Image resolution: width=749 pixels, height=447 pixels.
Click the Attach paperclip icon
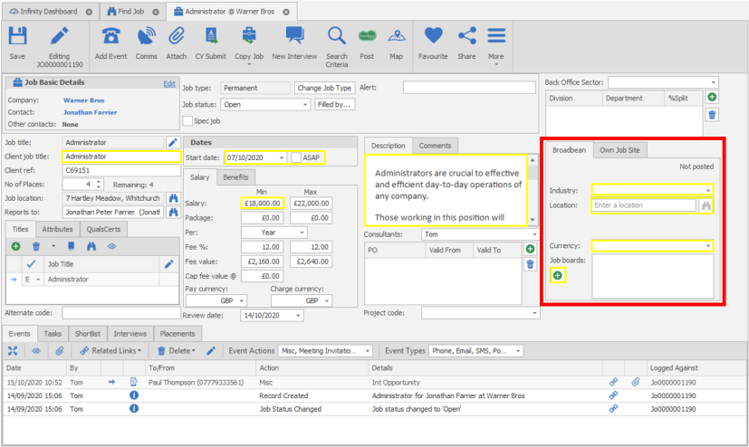point(176,36)
